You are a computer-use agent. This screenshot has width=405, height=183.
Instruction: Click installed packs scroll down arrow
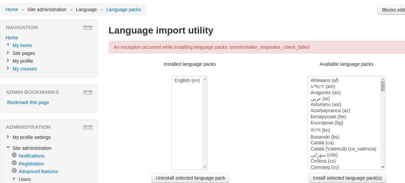pyautogui.click(x=205, y=167)
